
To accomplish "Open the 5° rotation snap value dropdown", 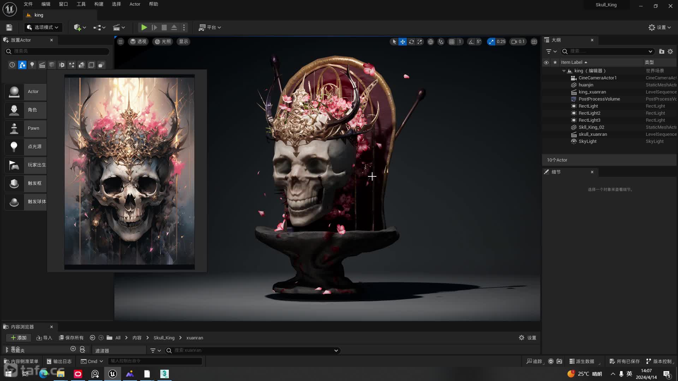I will click(x=479, y=42).
